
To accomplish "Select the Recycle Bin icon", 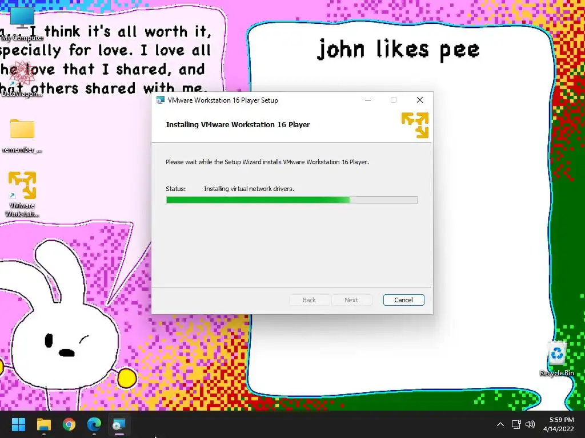I will pos(557,359).
